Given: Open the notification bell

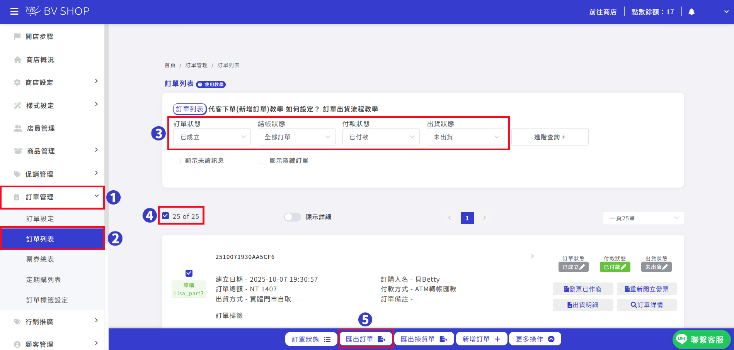Looking at the screenshot, I should 691,12.
